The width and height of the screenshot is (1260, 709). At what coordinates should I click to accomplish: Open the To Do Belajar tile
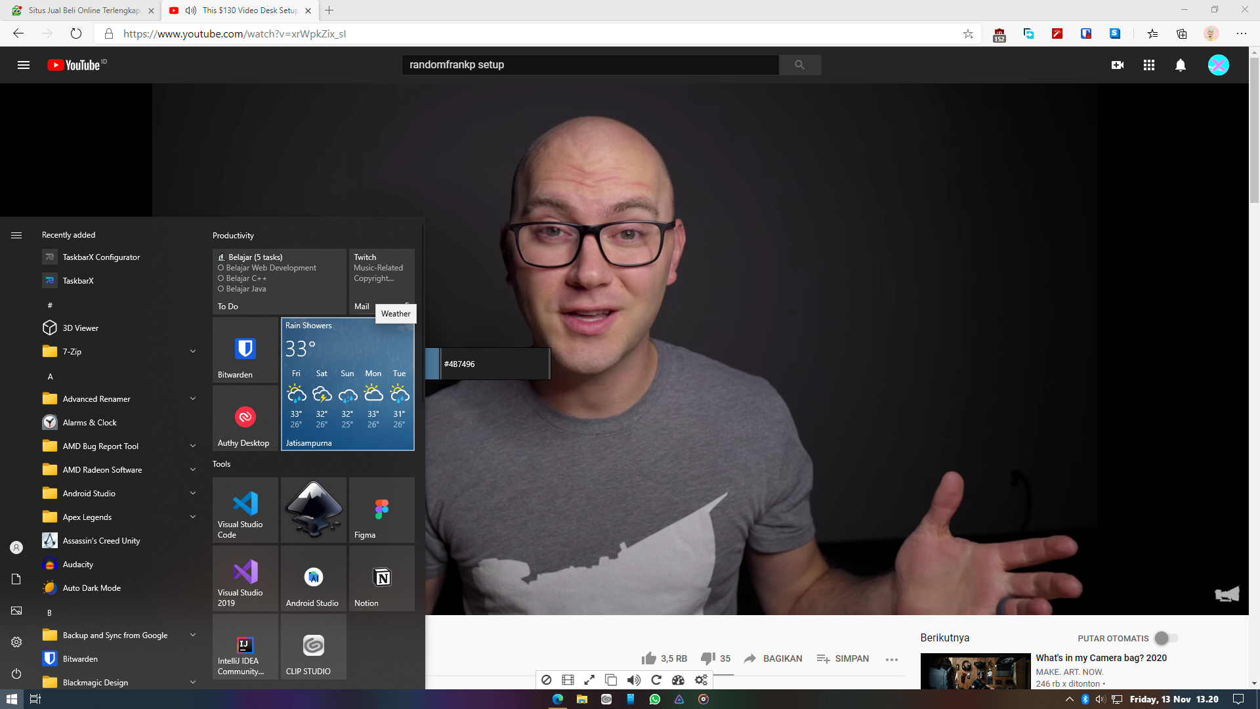280,282
